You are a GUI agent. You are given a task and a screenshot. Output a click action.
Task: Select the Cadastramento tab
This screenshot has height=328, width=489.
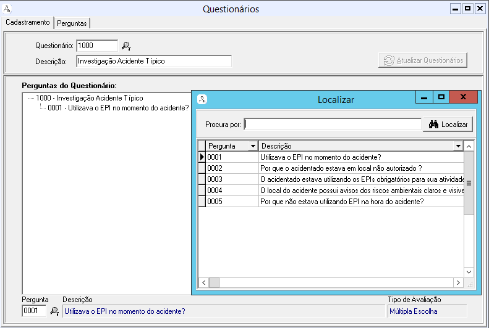[x=27, y=22]
